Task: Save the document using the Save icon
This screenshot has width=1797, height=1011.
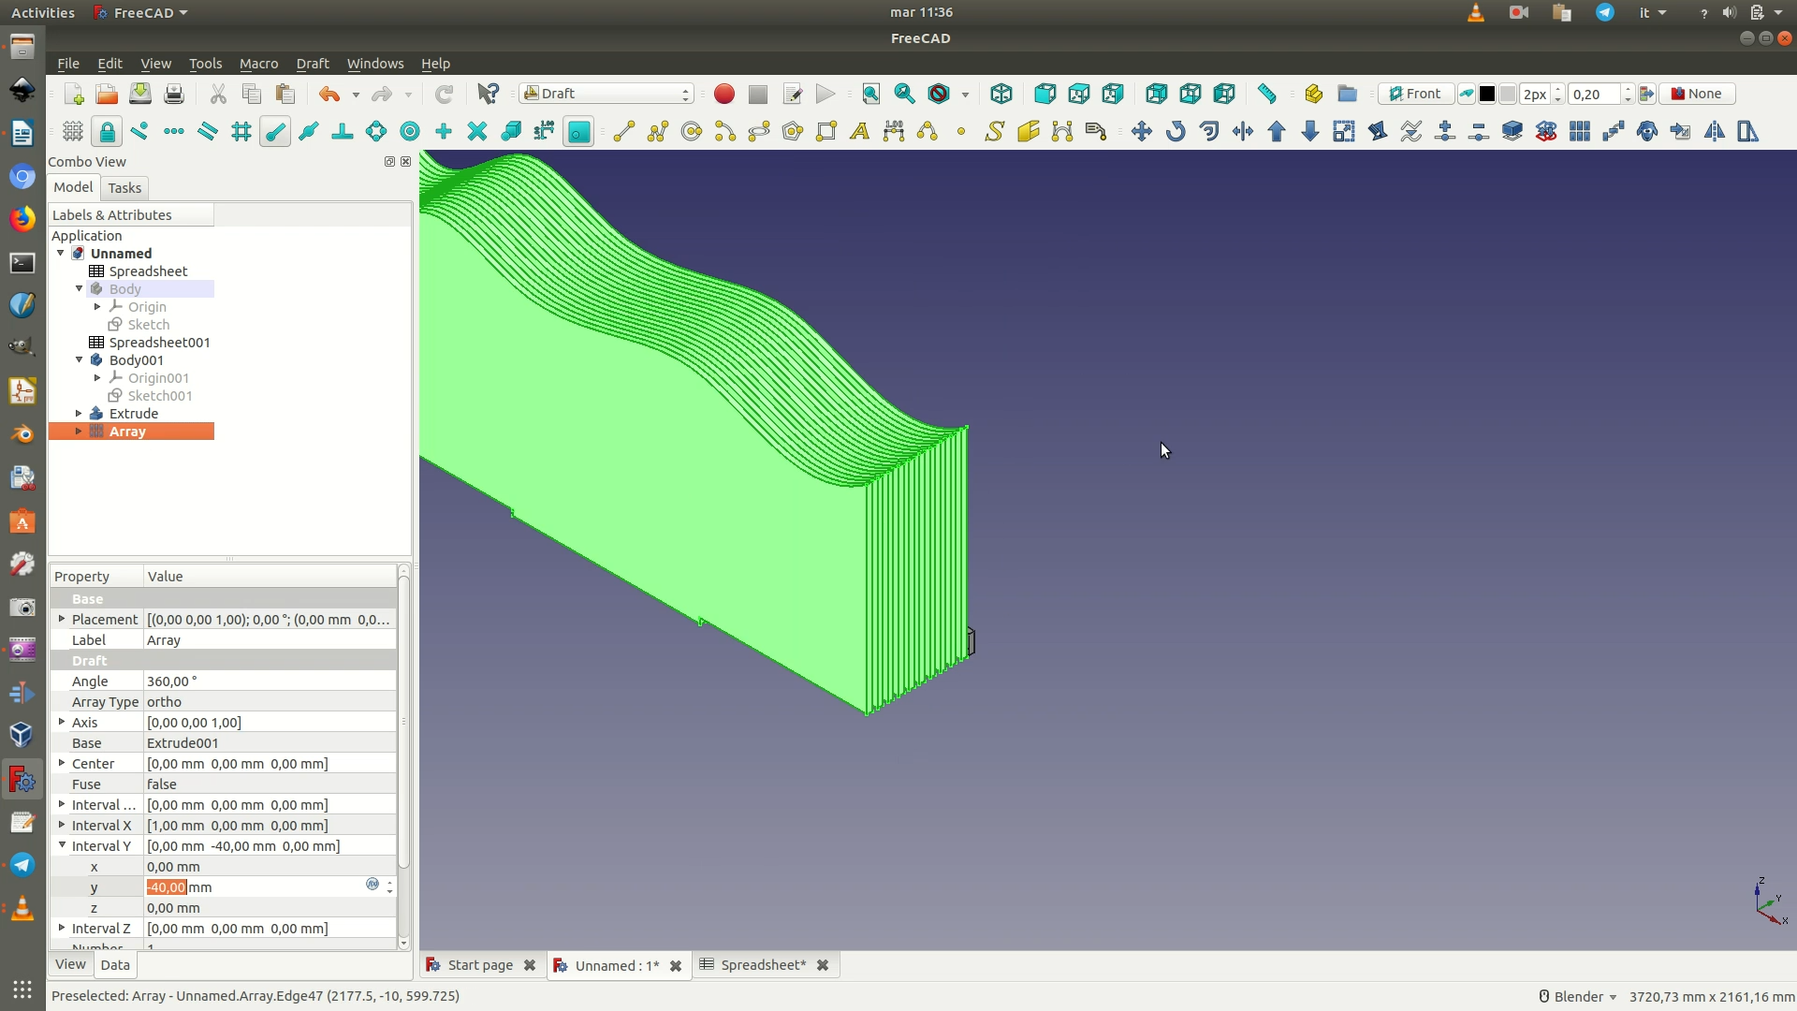Action: pos(140,94)
